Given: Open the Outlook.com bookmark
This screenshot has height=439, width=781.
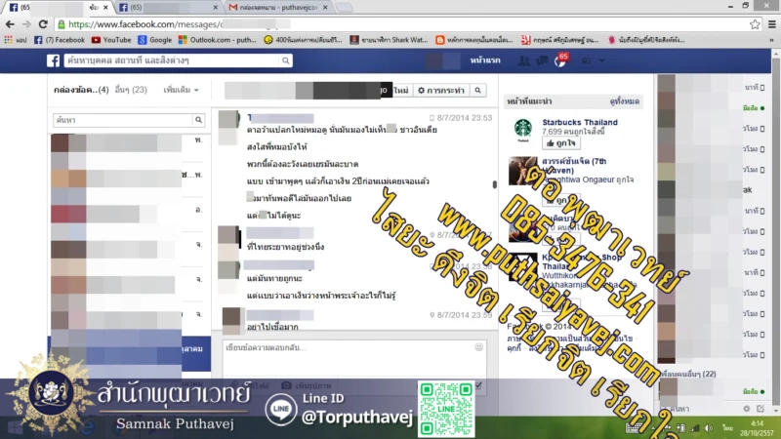Looking at the screenshot, I should pyautogui.click(x=217, y=40).
